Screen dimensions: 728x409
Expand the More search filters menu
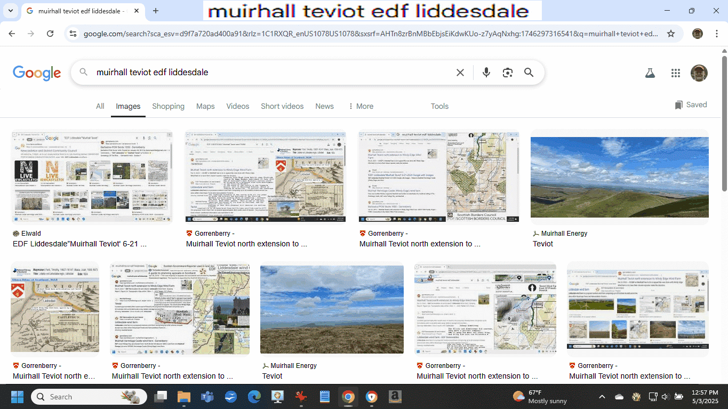pyautogui.click(x=361, y=106)
